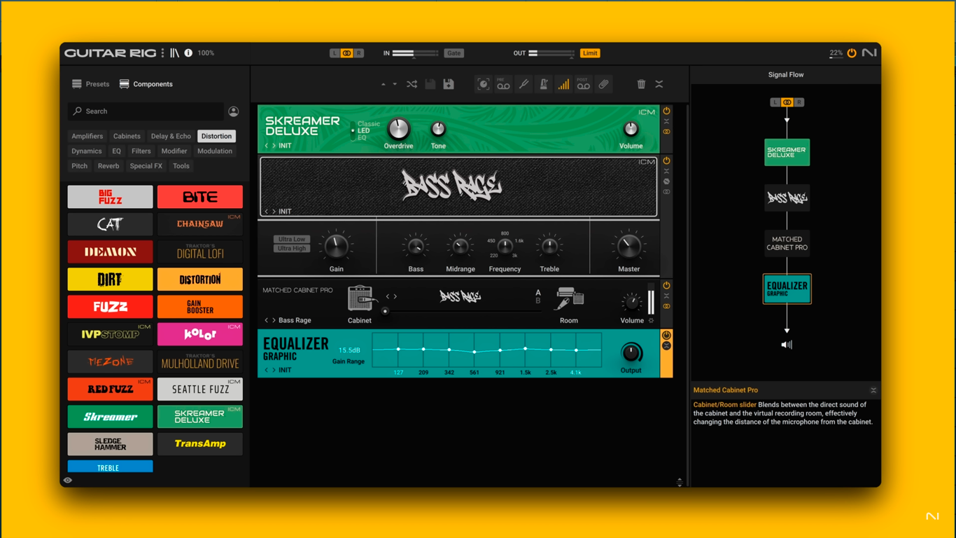Click the shuffle preset icon
956x538 pixels.
pos(412,84)
